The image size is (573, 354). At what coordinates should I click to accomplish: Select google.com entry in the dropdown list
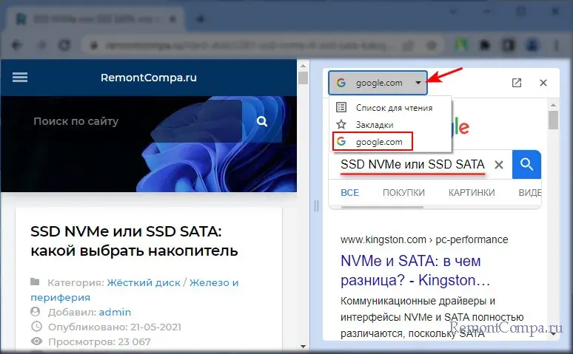pyautogui.click(x=378, y=141)
